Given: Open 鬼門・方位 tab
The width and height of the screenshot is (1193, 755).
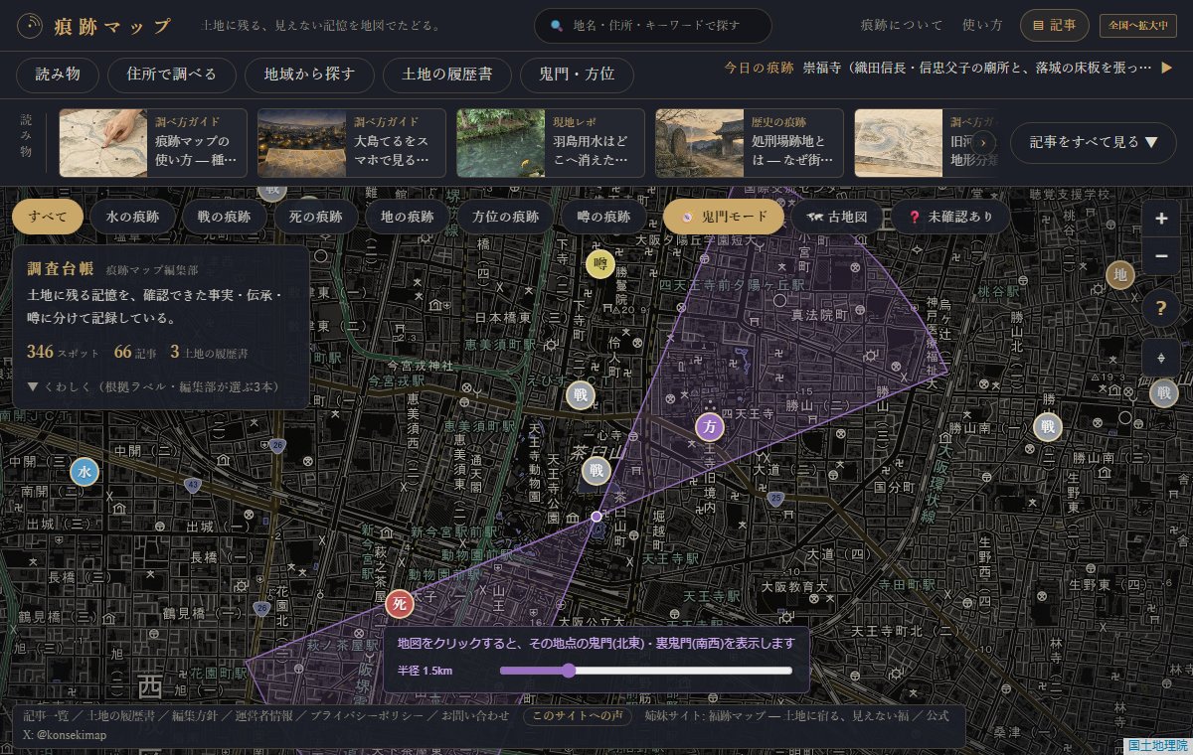Looking at the screenshot, I should click(577, 74).
